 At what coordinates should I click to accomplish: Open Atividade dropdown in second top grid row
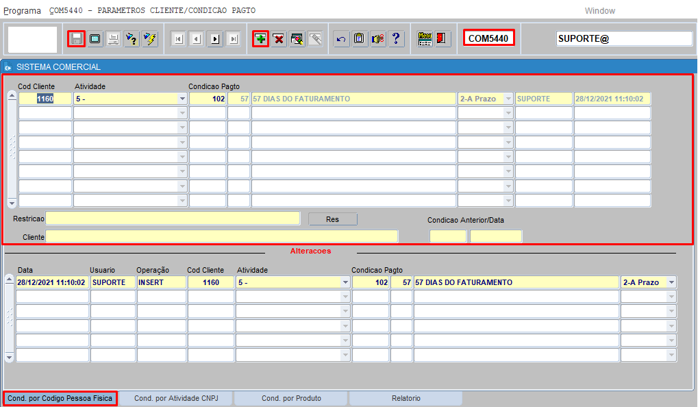coord(182,113)
